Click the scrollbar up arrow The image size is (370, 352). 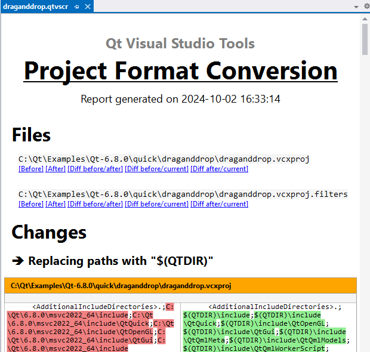pos(365,19)
